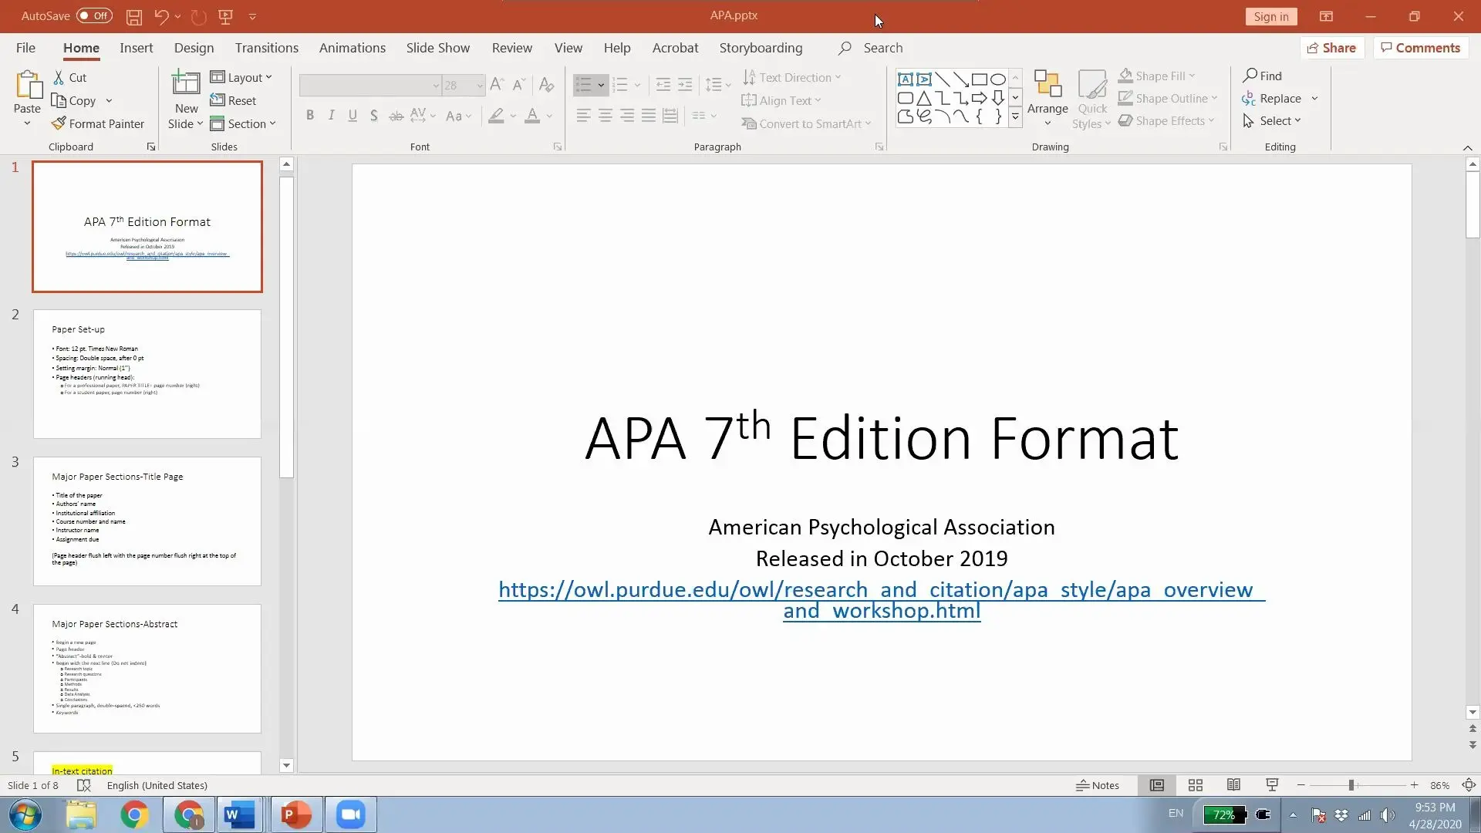The image size is (1481, 833).
Task: Click the Paste clipboard icon
Action: pos(28,85)
